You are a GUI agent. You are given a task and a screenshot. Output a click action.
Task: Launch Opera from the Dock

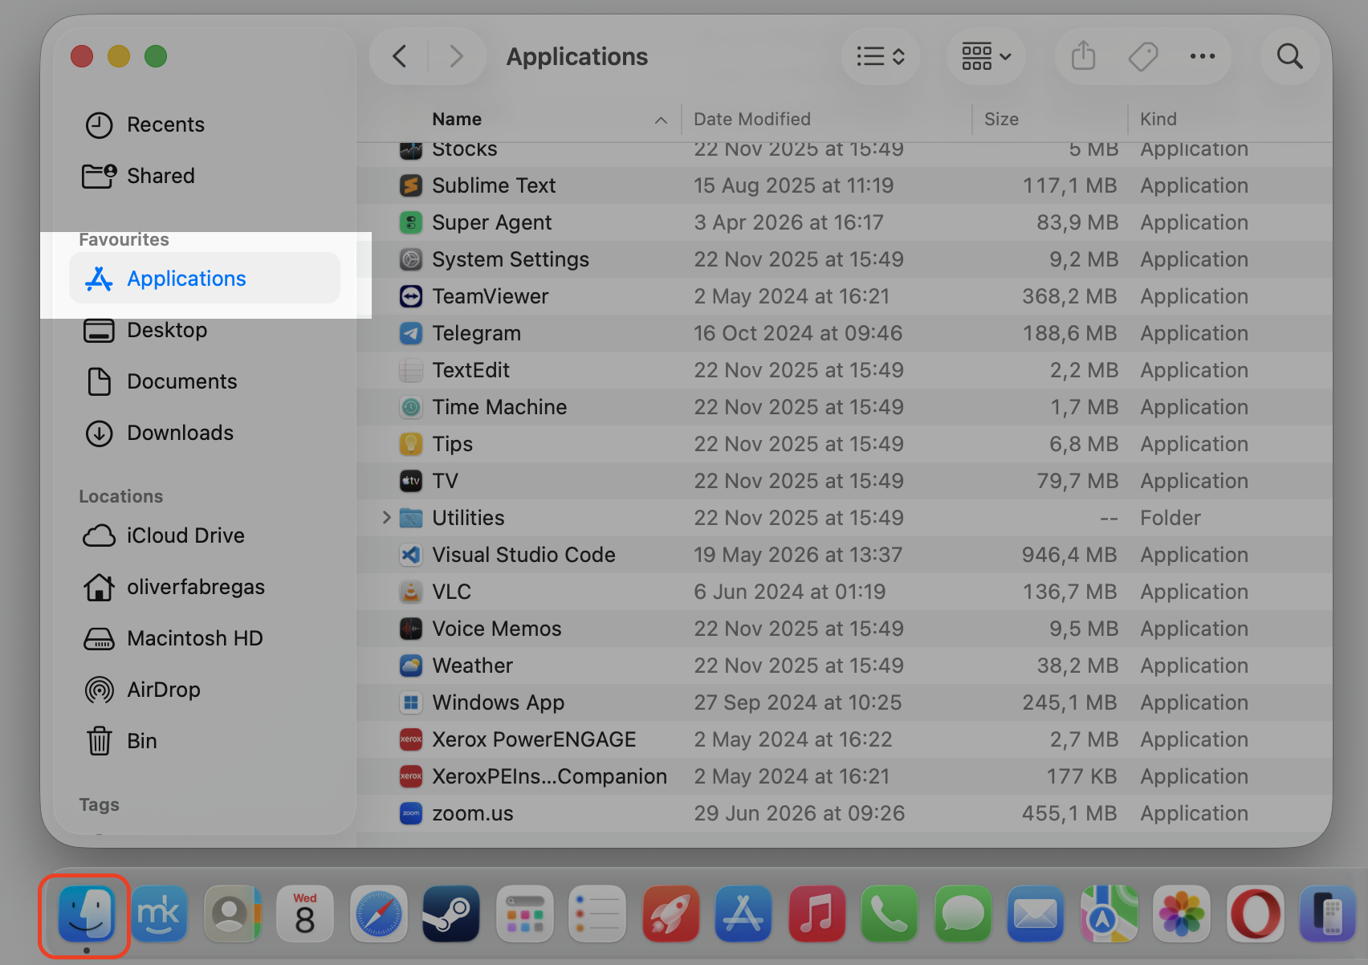click(1255, 914)
